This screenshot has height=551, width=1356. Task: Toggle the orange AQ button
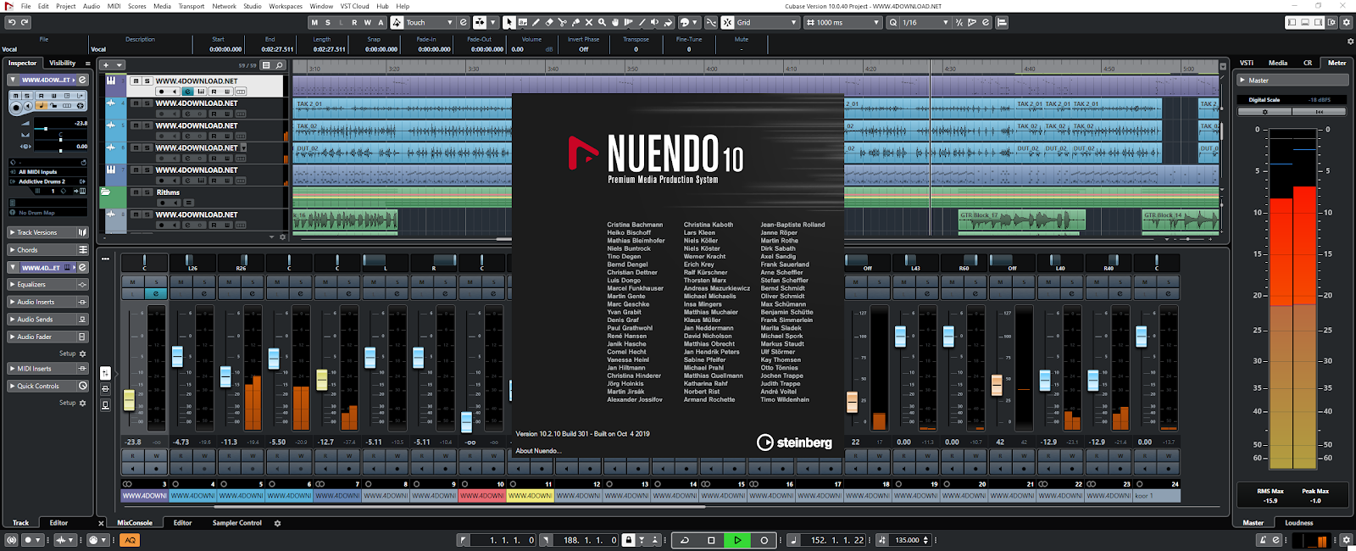point(130,540)
